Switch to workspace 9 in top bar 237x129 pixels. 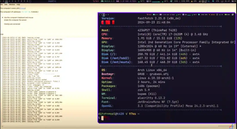click(24, 1)
